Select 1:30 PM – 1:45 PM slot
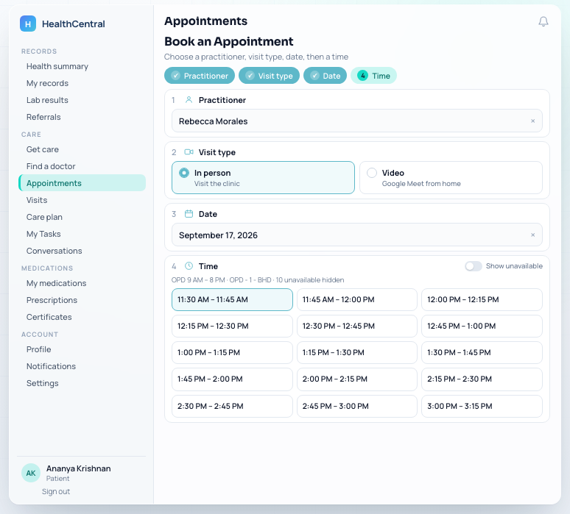Viewport: 570px width, 514px height. tap(482, 352)
